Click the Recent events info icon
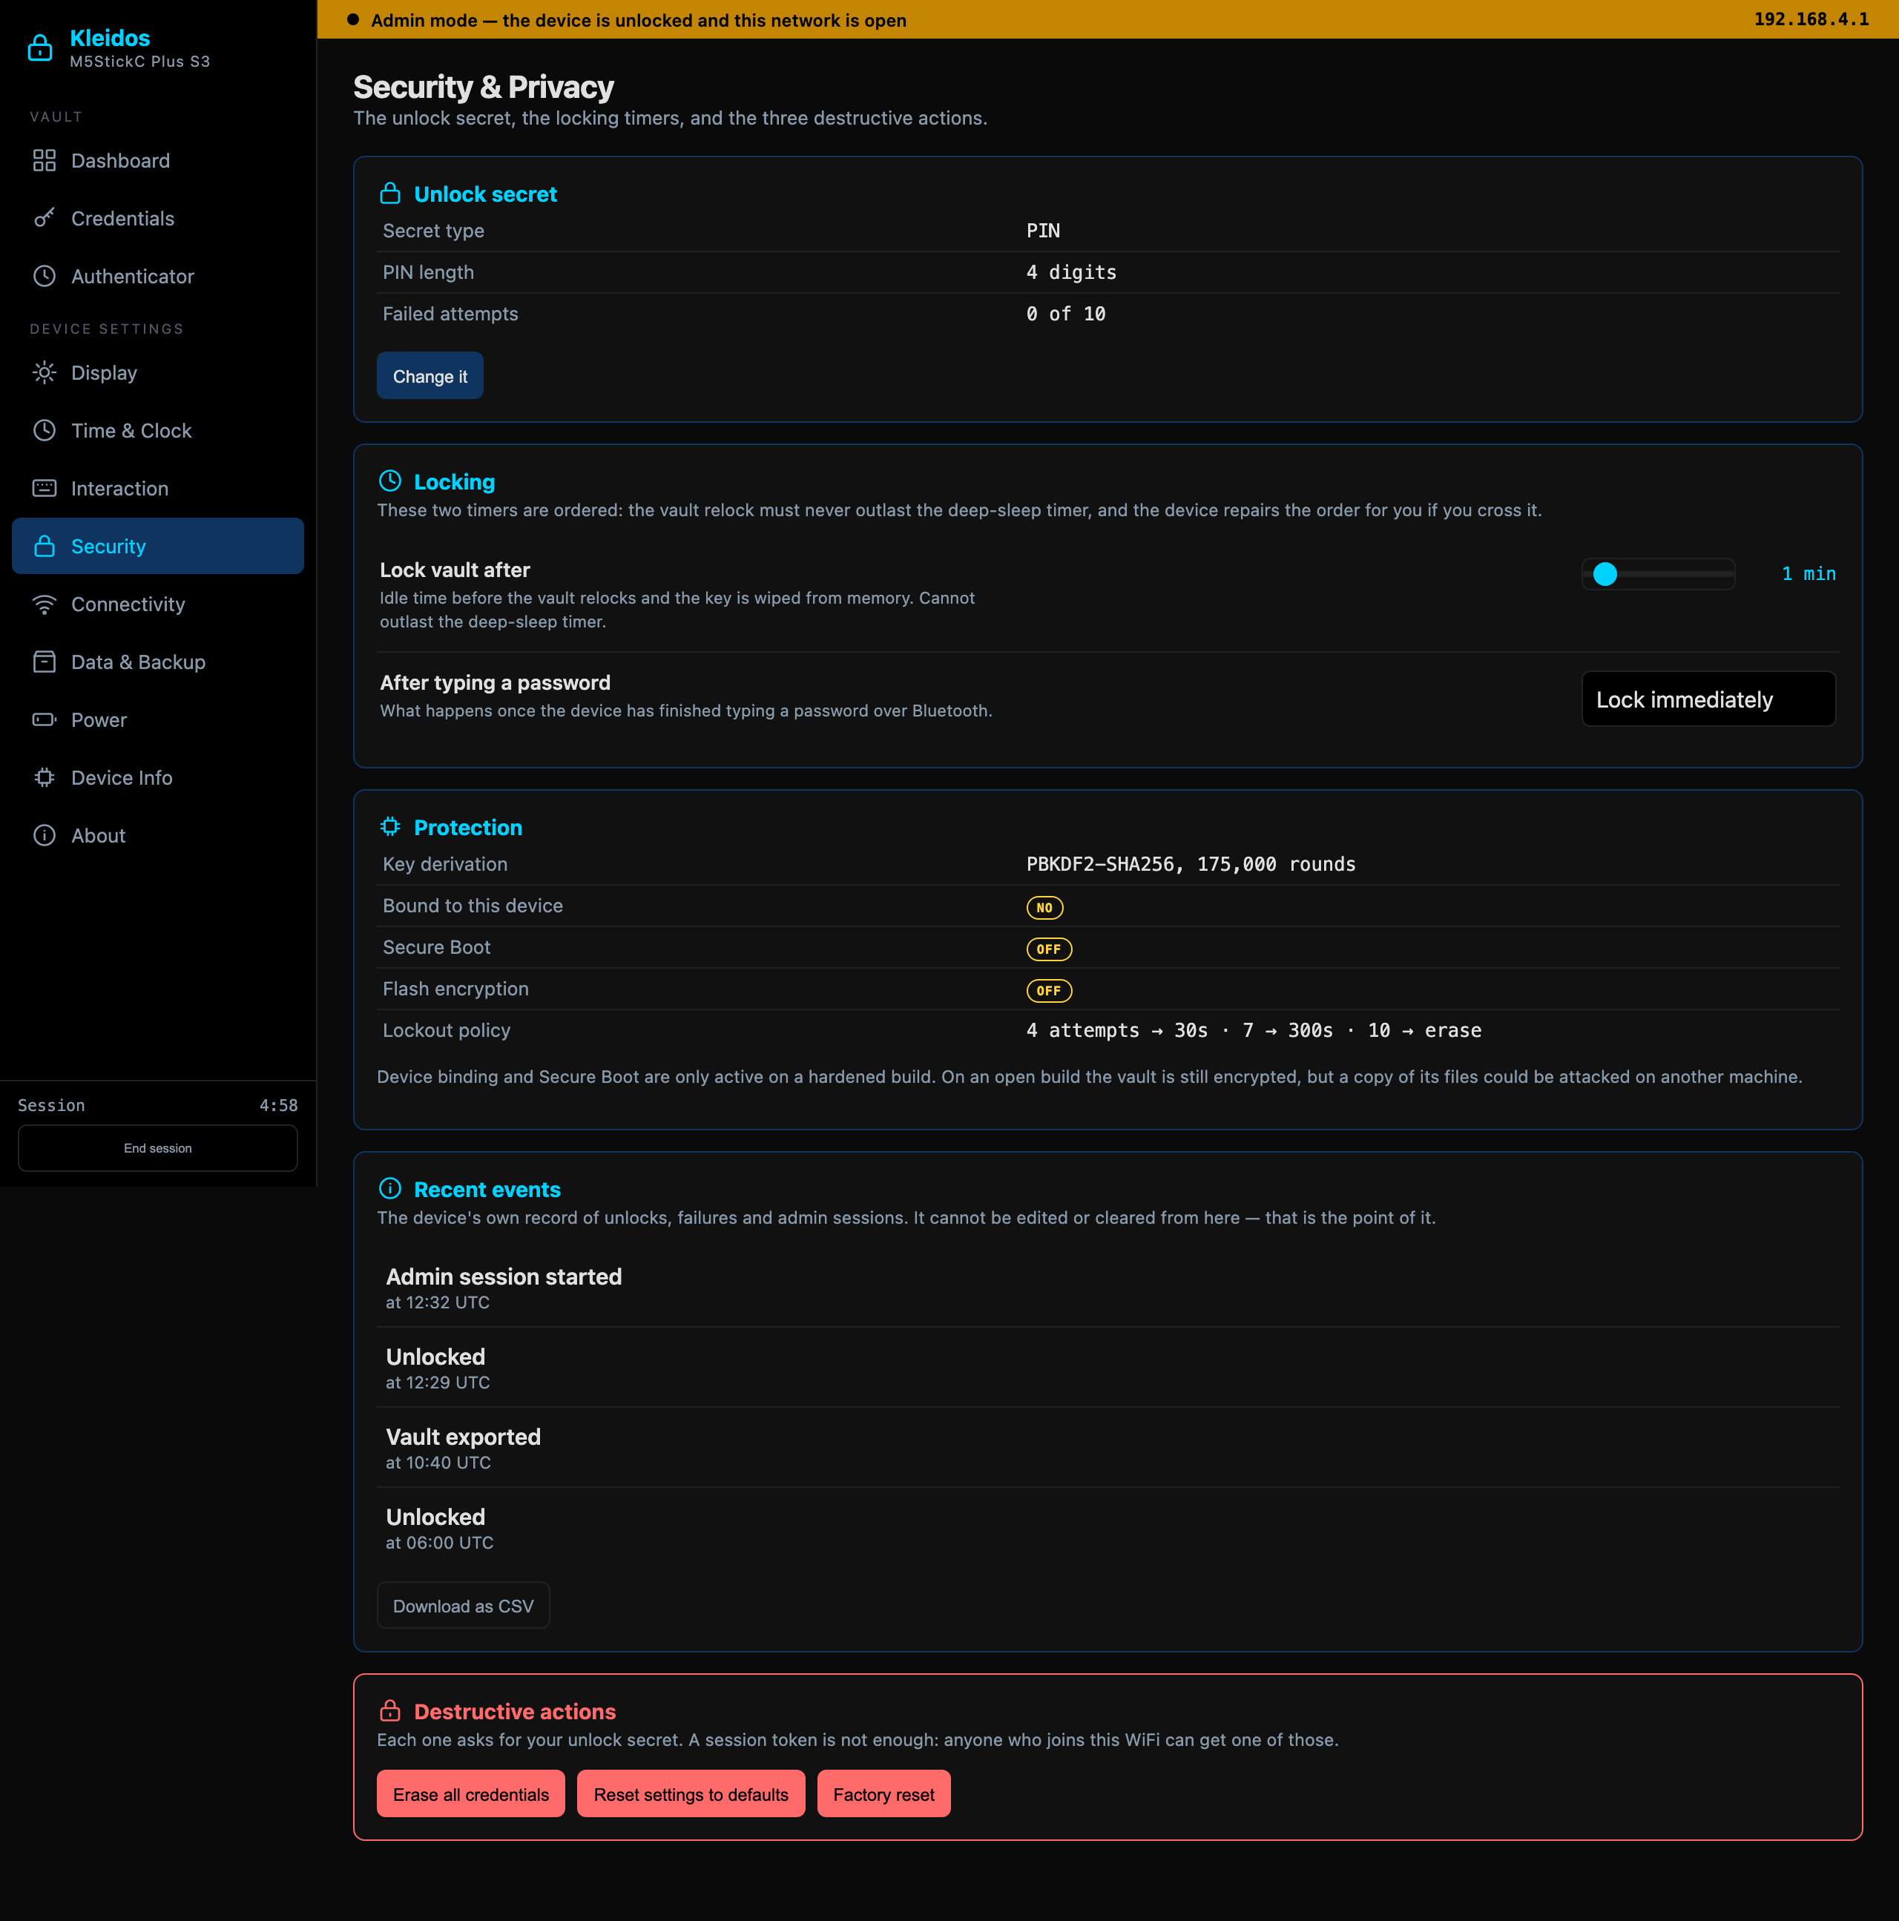Viewport: 1899px width, 1921px height. [389, 1188]
